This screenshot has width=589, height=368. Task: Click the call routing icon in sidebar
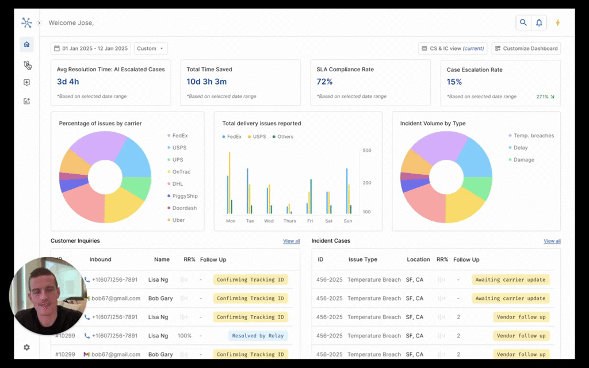coord(26,64)
